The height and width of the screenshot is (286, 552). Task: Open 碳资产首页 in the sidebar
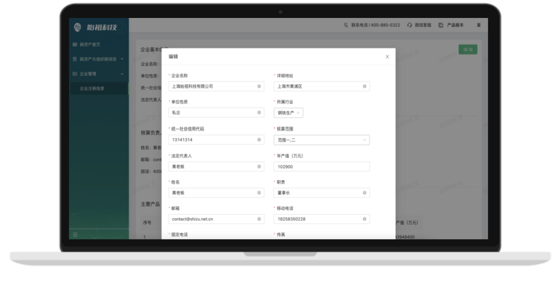90,44
